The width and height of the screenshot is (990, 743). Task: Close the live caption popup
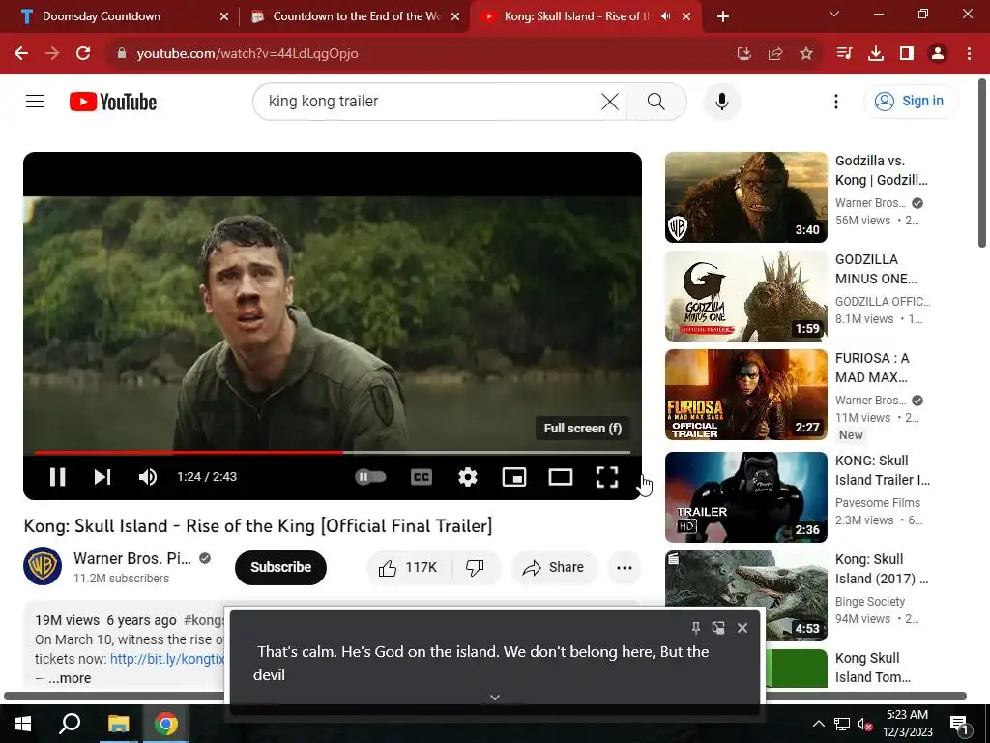pyautogui.click(x=742, y=627)
